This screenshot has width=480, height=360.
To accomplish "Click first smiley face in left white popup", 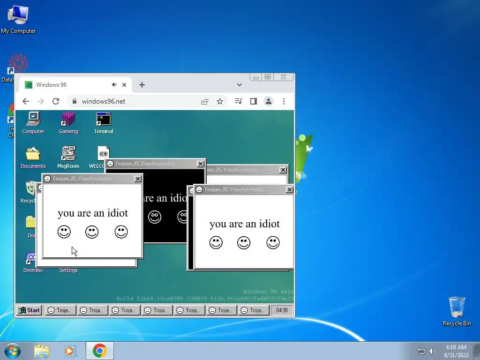I will pyautogui.click(x=64, y=232).
